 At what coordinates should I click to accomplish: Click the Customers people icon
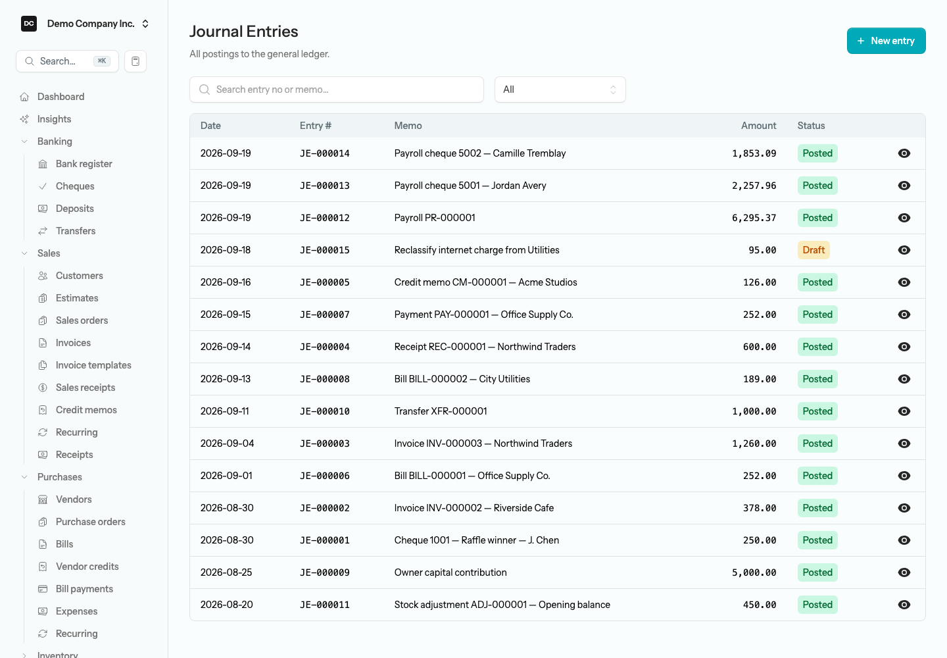tap(43, 276)
